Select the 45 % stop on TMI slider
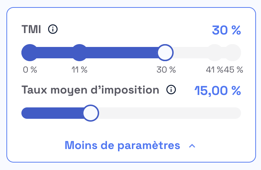Viewport: 261px width, 170px height. (232, 53)
